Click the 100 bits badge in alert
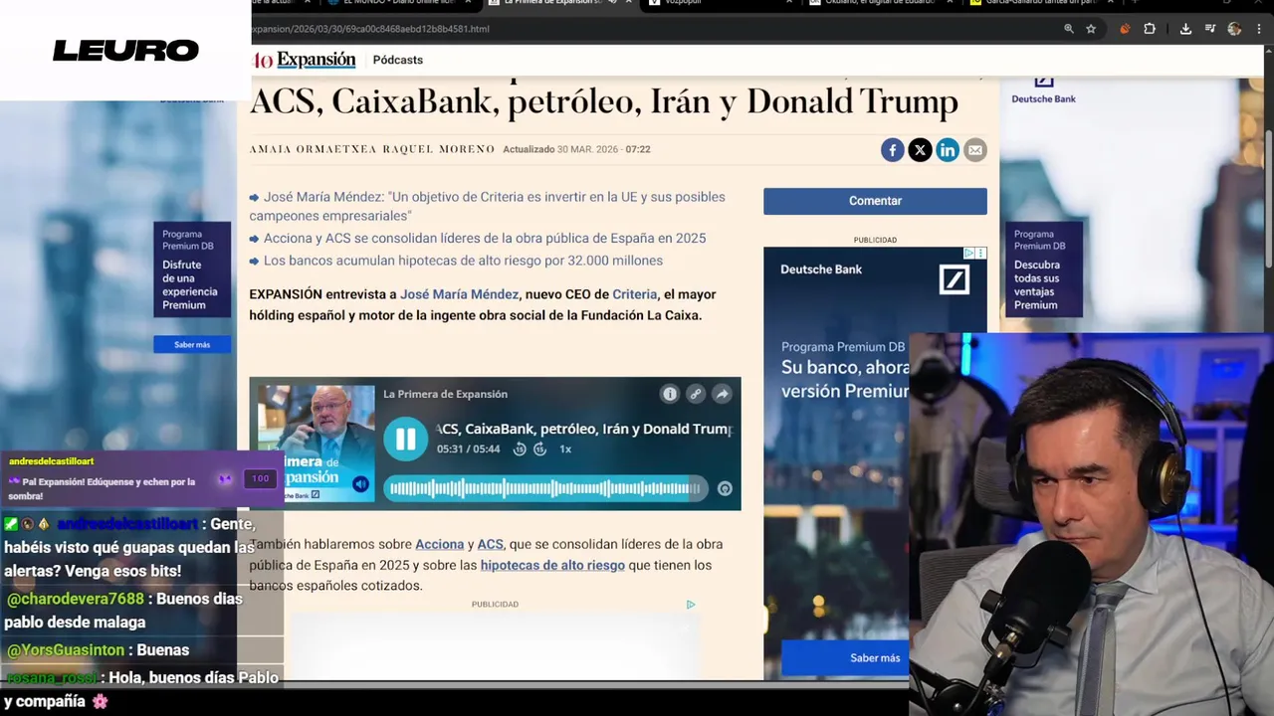The width and height of the screenshot is (1274, 716). [260, 478]
